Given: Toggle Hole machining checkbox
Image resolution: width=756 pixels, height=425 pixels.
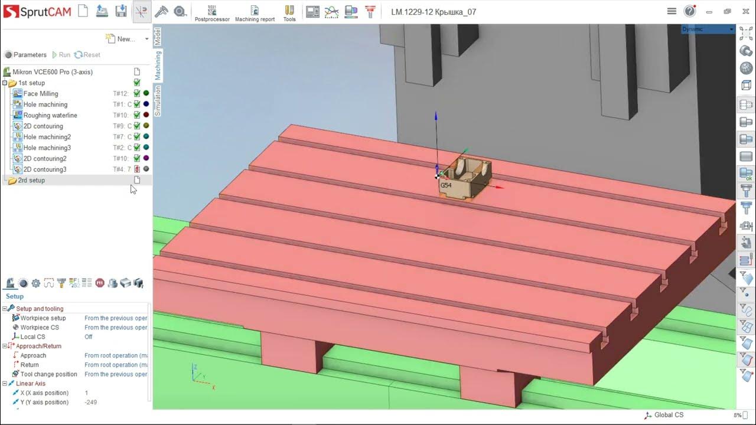Looking at the screenshot, I should click(137, 104).
